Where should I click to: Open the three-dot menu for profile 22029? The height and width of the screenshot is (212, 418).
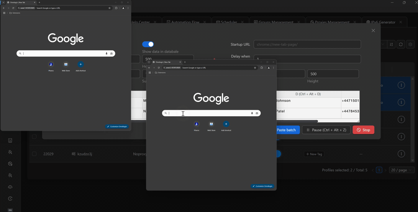coord(401,154)
